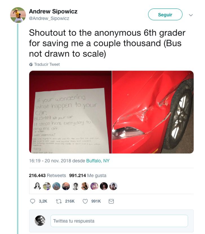Translate the tweet via Traducir Tweet
205x234 pixels.
47,64
